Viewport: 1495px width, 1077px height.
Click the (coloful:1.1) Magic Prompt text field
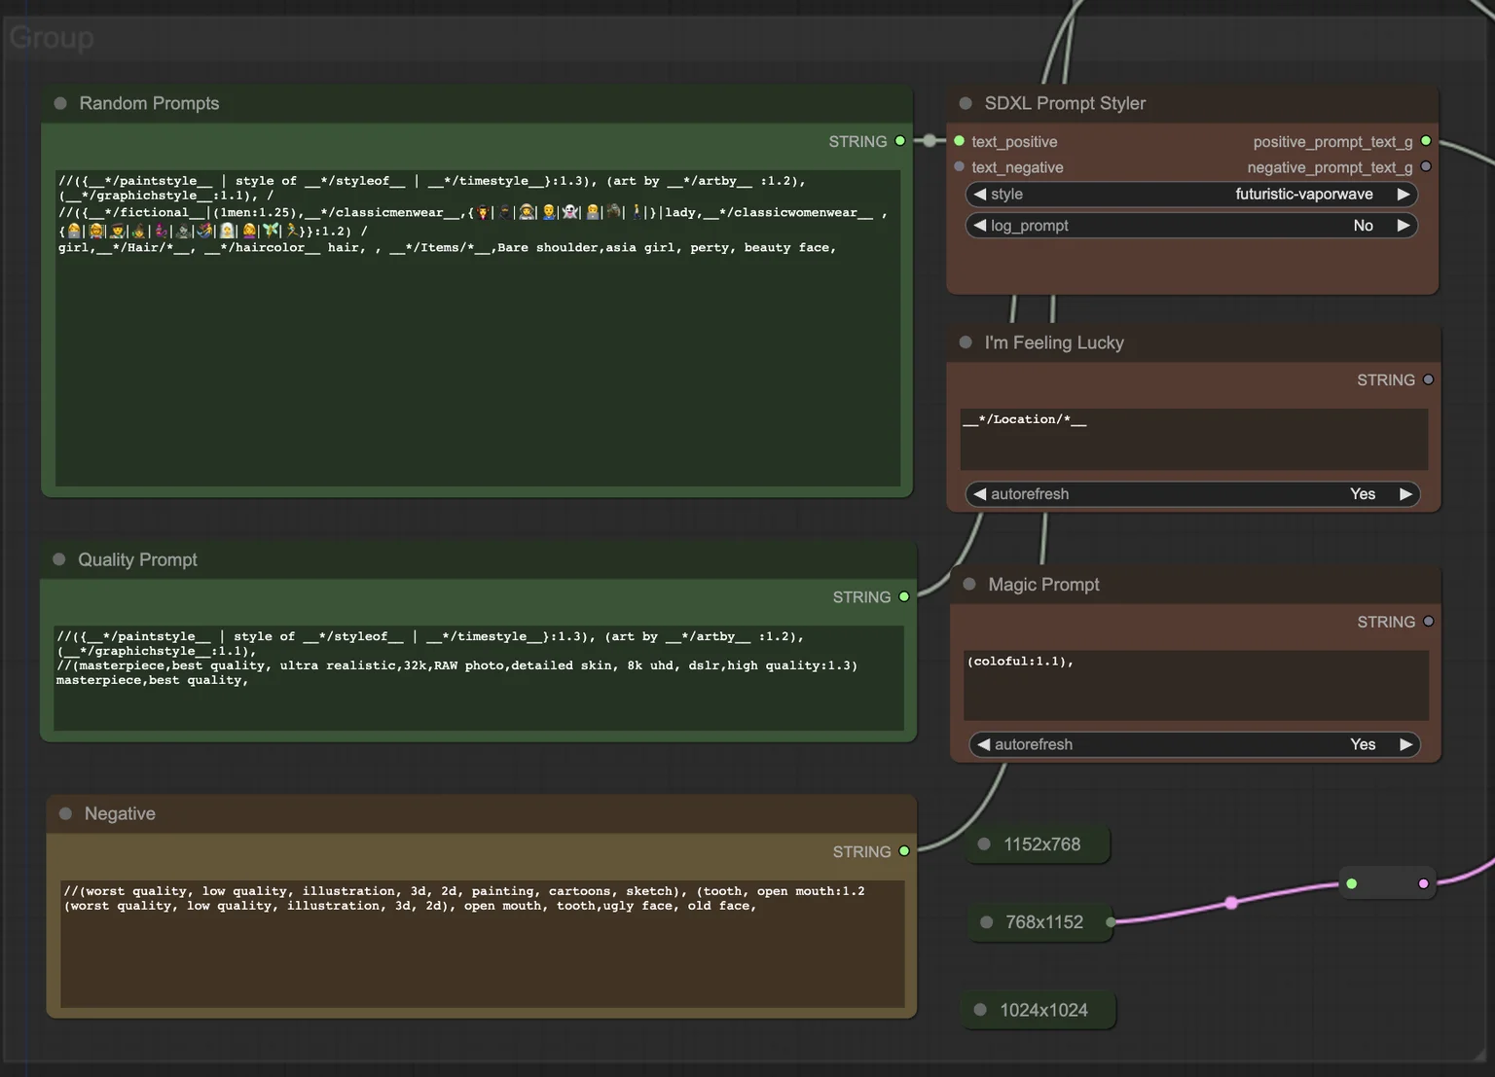(1196, 686)
